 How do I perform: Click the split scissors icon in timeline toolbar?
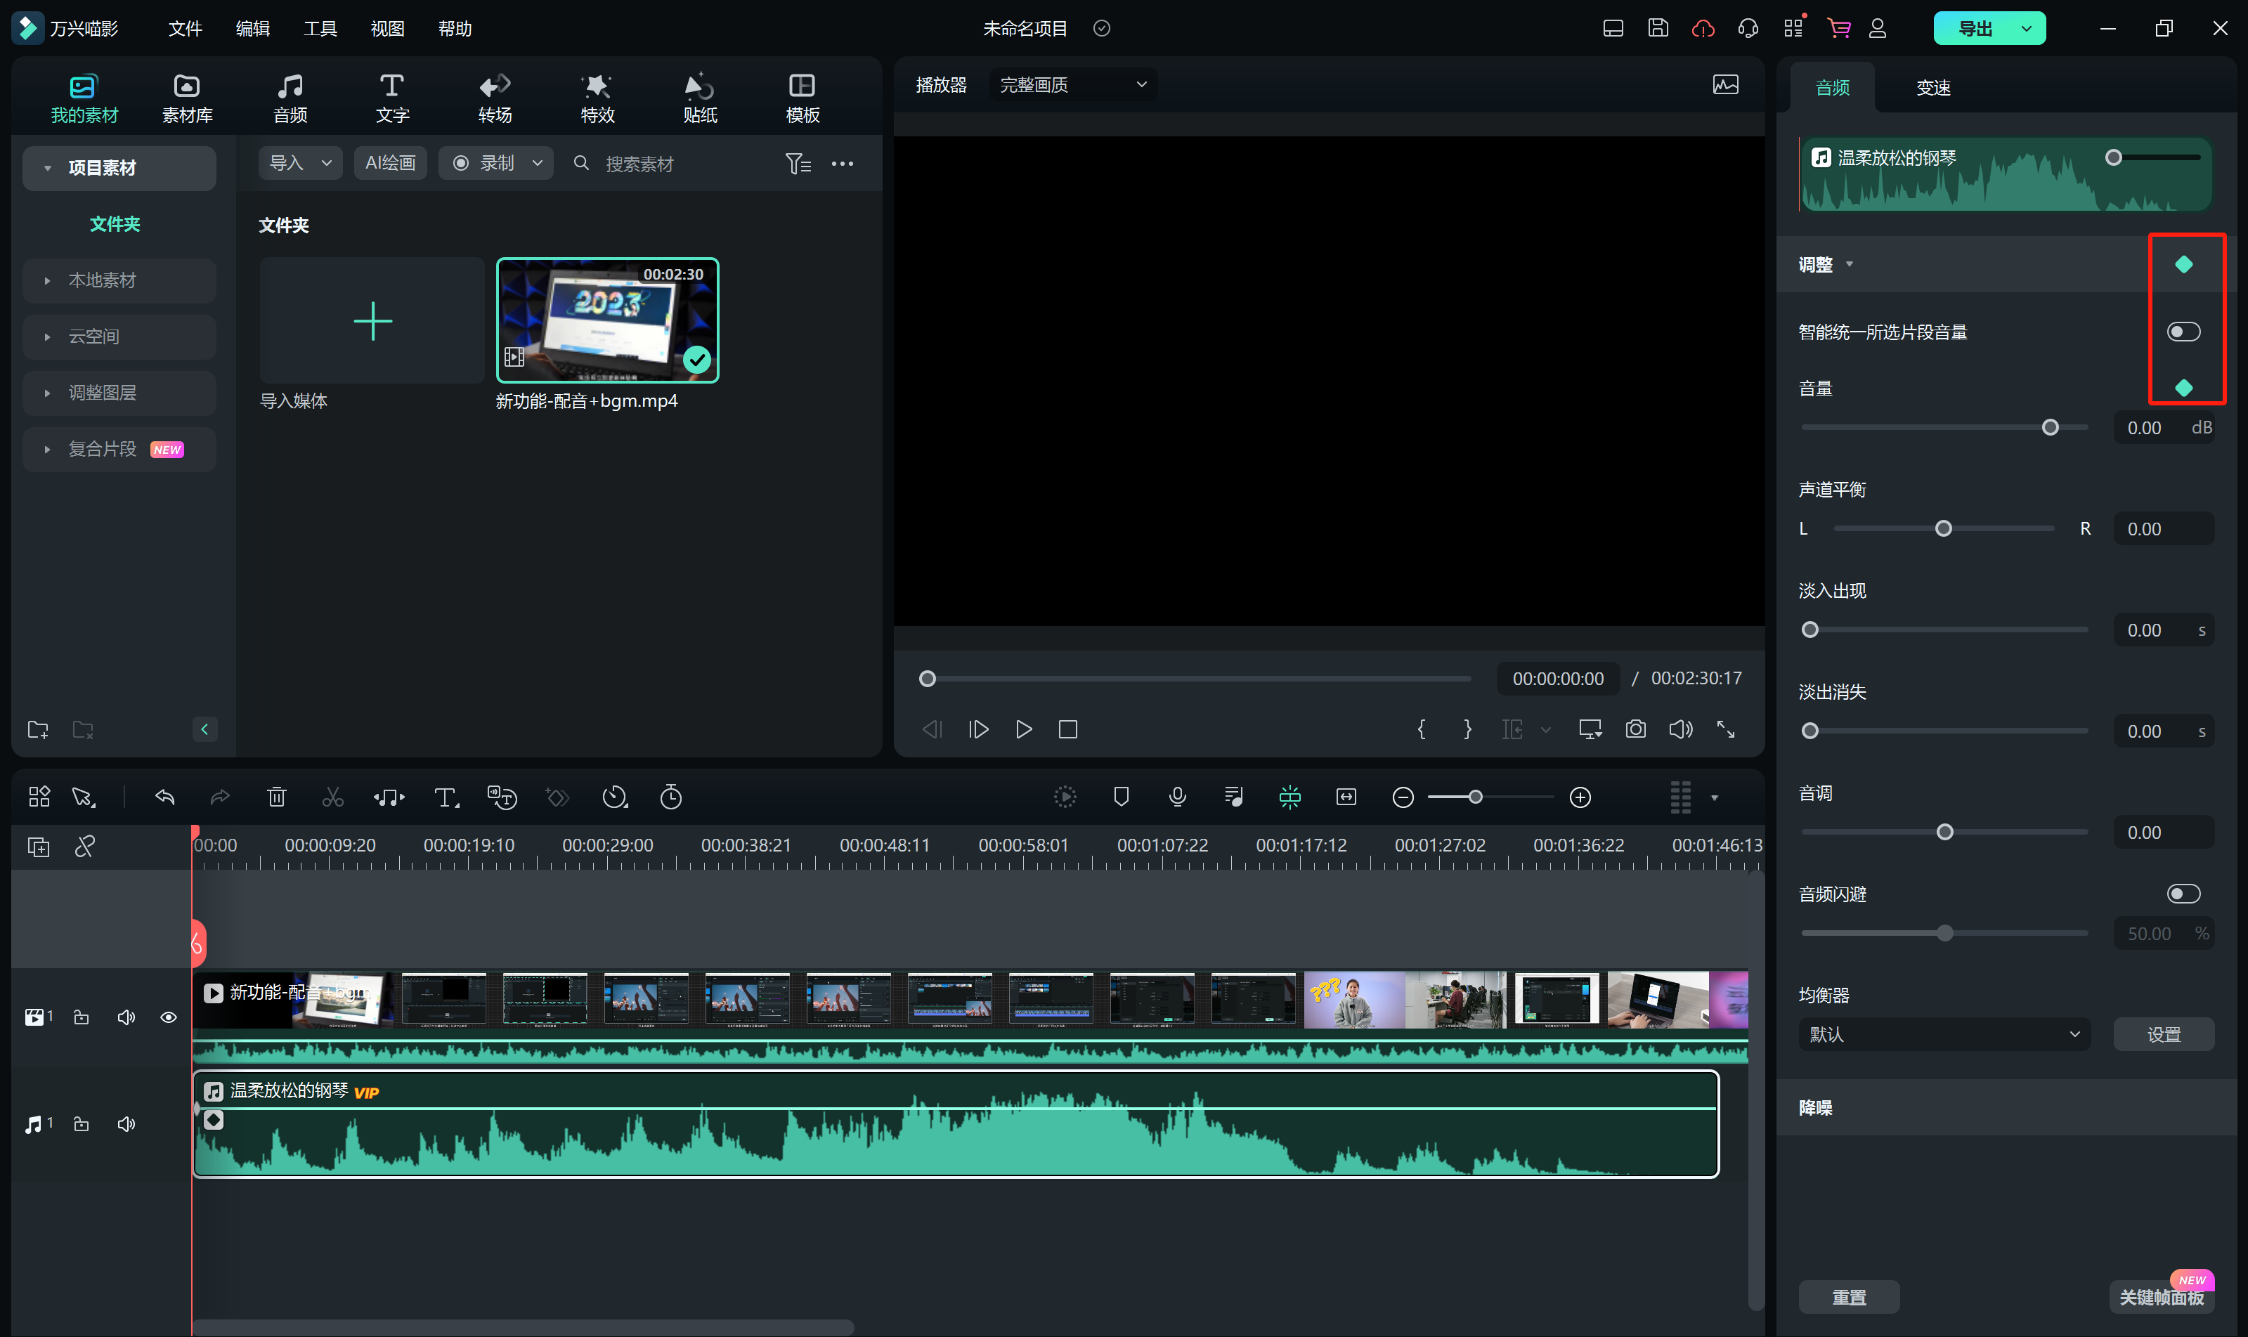pyautogui.click(x=332, y=797)
